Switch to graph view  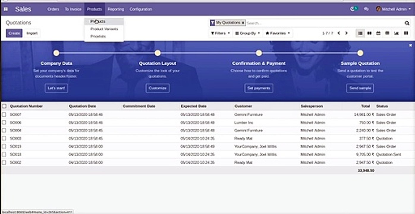tap(396, 33)
